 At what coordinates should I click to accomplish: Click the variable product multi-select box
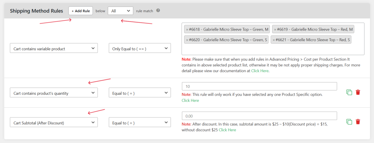273,39
